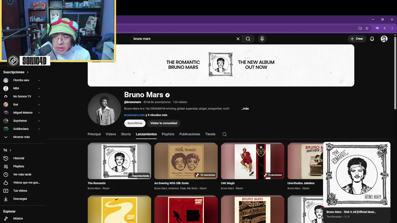Open Ver más tarde list

[22, 174]
